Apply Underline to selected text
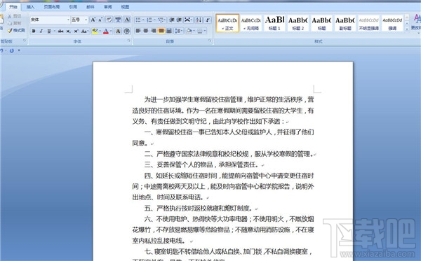 click(x=49, y=31)
